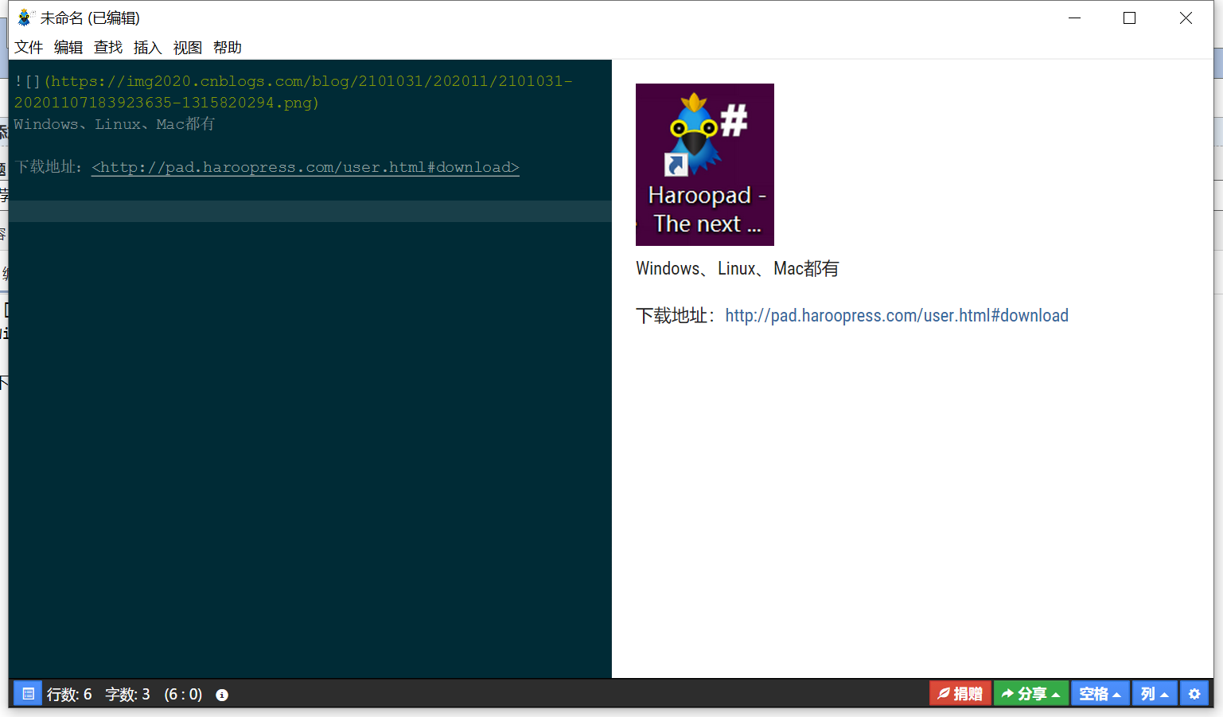Expand the 分享 share dropdown
This screenshot has height=717, width=1223.
point(1030,694)
